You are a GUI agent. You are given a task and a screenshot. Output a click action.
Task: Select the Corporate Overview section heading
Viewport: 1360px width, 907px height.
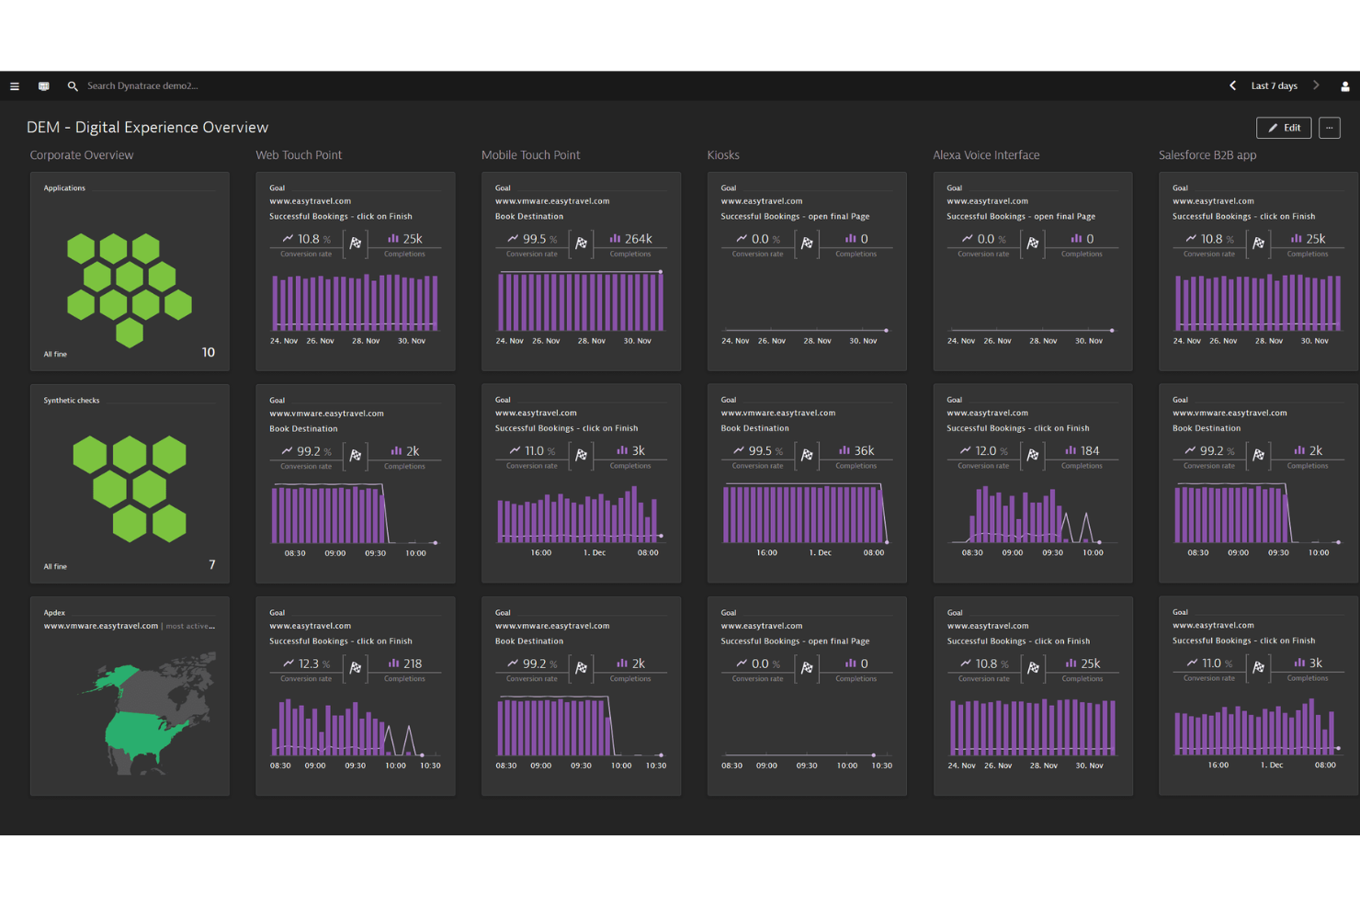point(82,155)
